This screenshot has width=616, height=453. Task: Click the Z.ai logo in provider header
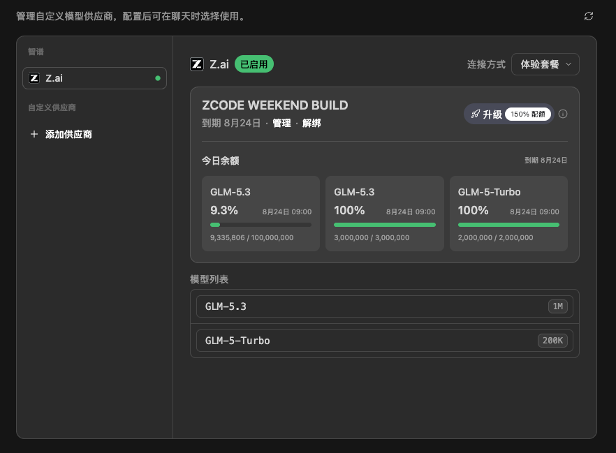197,64
